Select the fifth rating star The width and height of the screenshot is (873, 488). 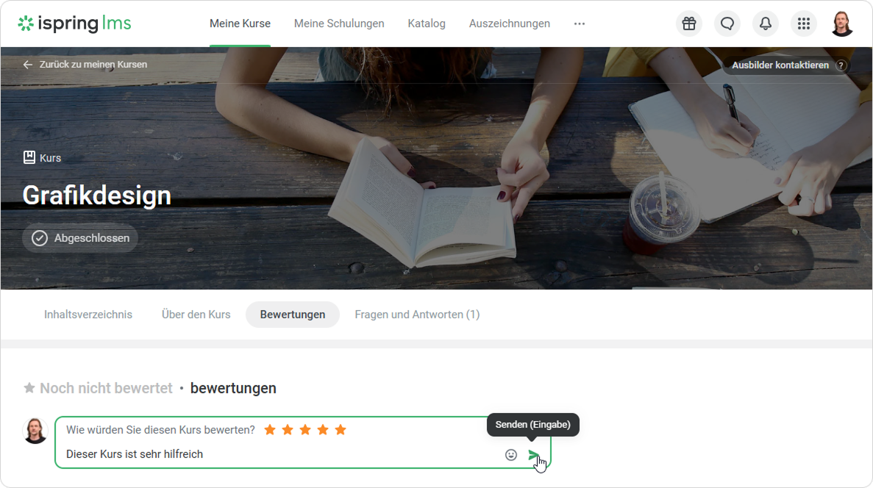(x=341, y=430)
